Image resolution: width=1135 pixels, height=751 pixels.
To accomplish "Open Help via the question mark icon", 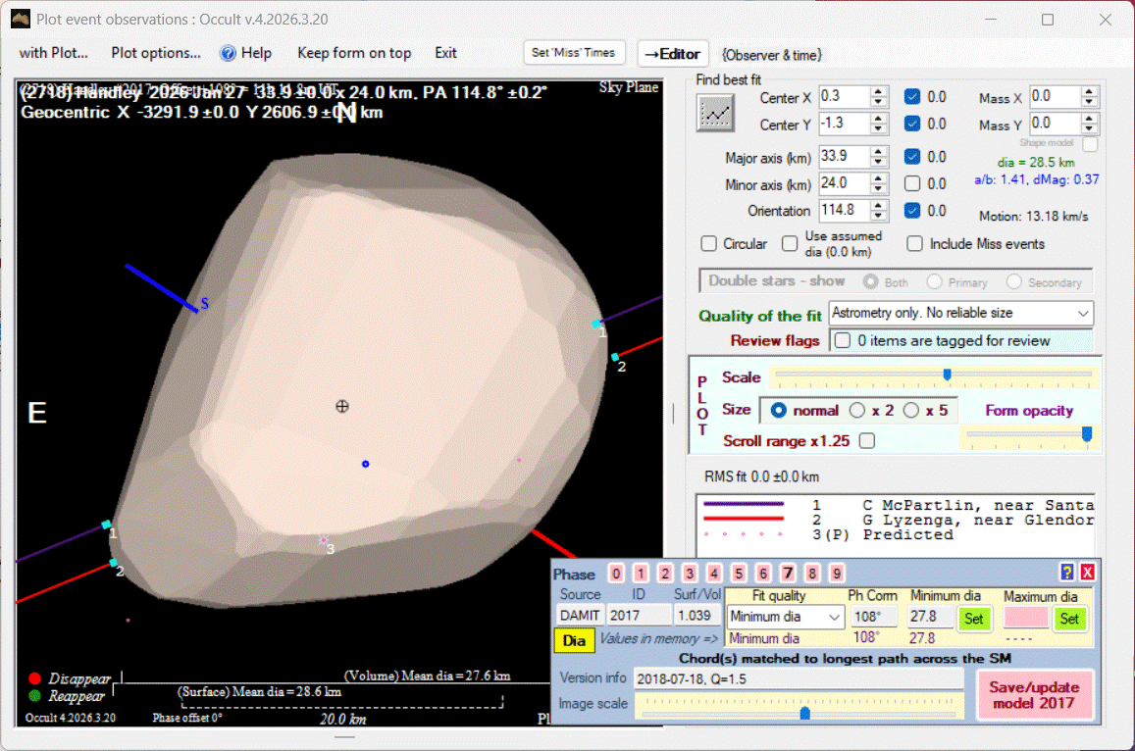I will tap(229, 53).
